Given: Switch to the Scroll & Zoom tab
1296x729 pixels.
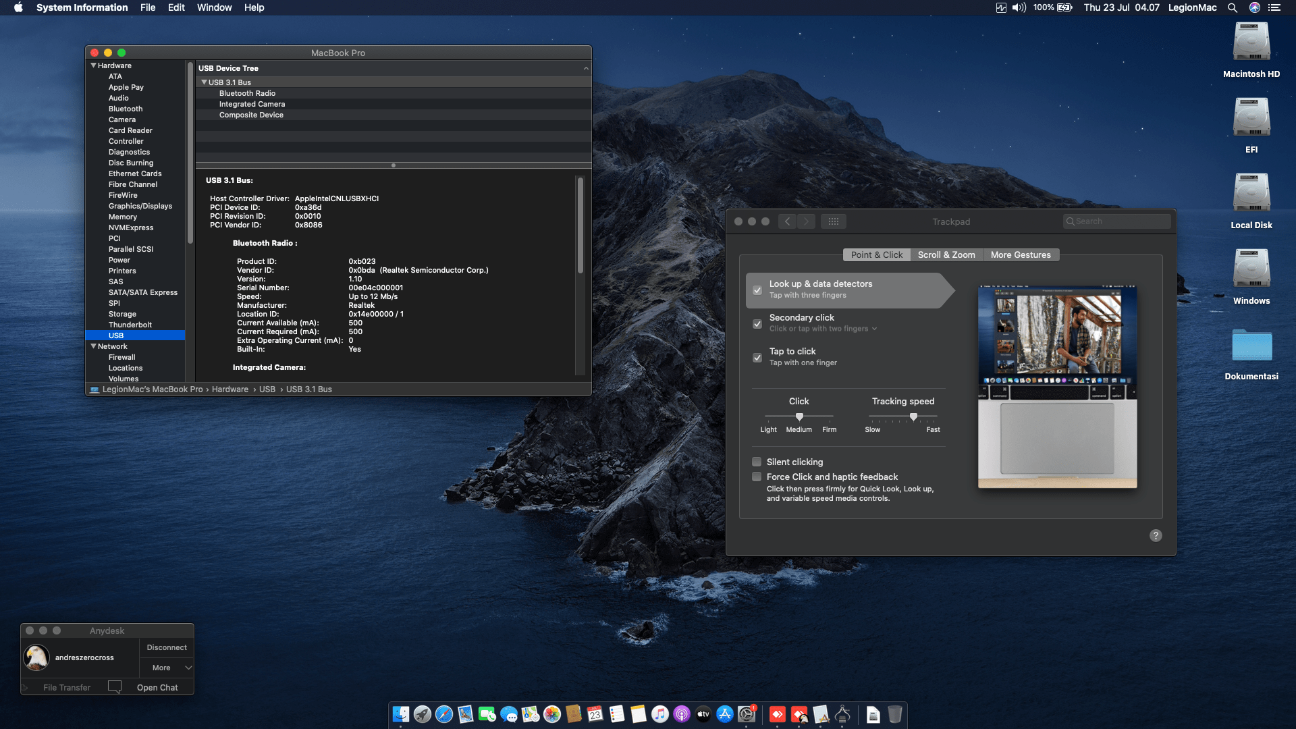Looking at the screenshot, I should [946, 254].
